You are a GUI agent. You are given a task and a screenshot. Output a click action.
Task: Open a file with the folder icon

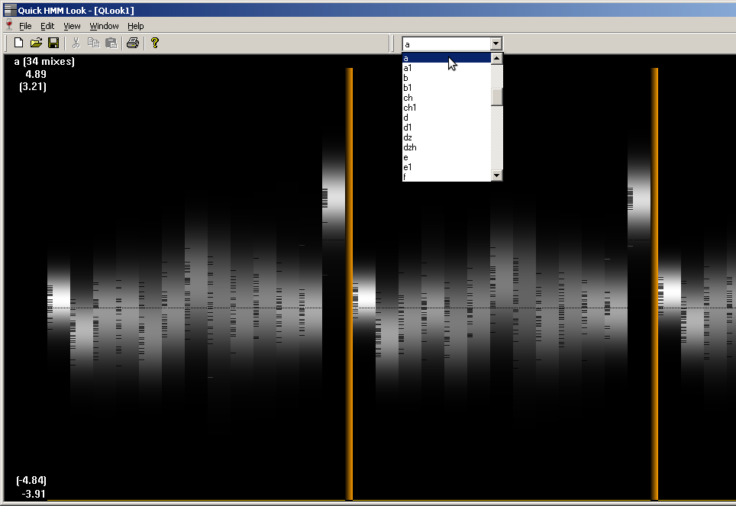(x=36, y=44)
